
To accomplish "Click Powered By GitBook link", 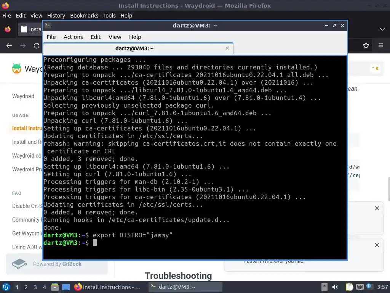I will pos(57,264).
